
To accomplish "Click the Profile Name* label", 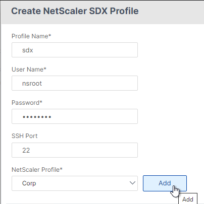I will point(31,36).
